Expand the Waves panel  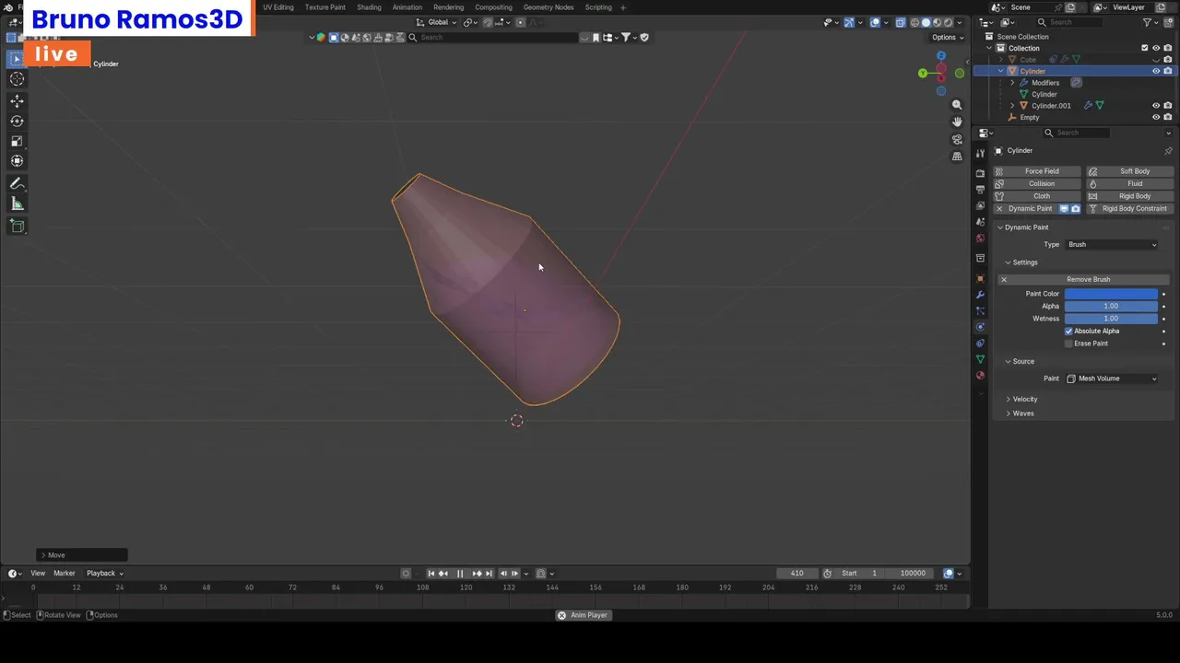1023,413
